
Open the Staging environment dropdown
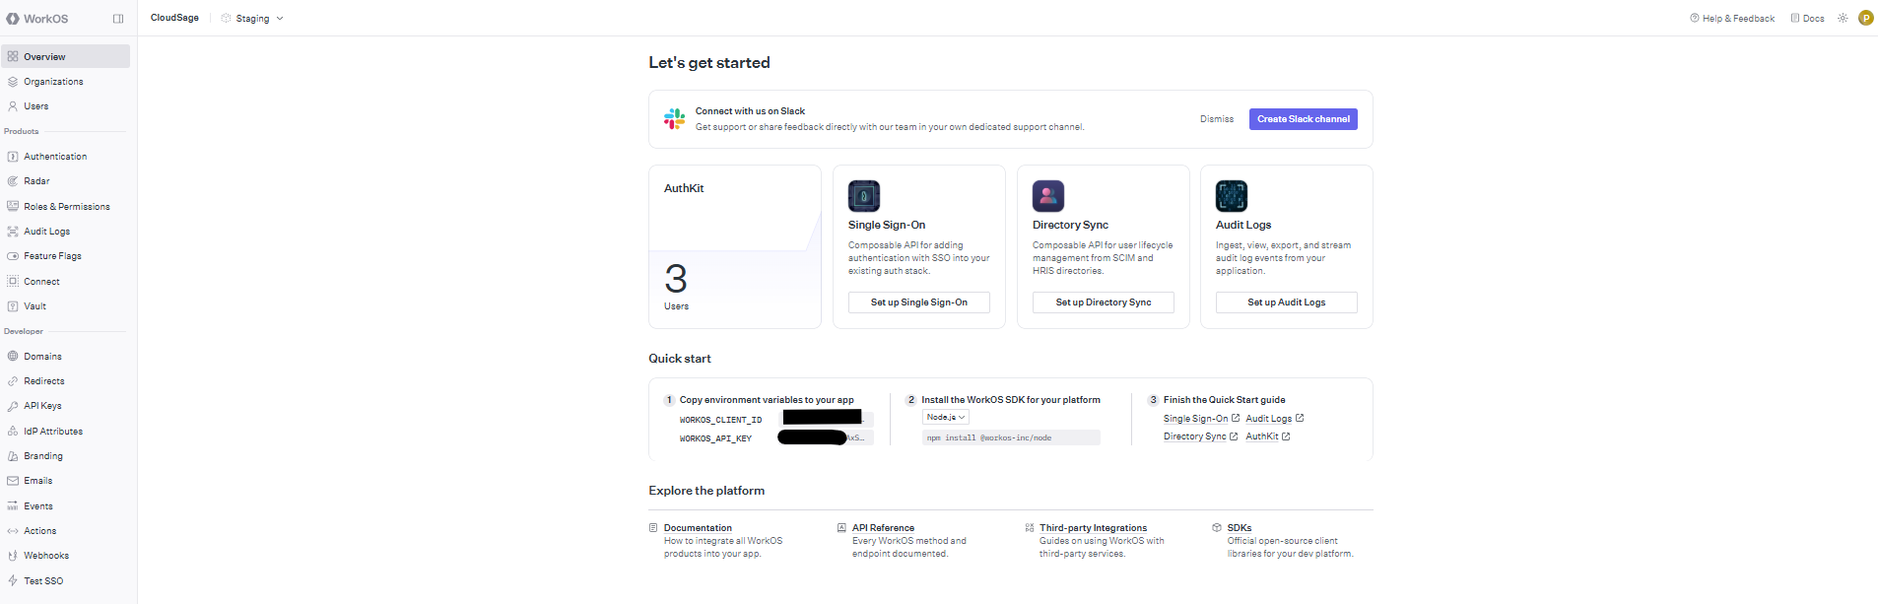(252, 19)
